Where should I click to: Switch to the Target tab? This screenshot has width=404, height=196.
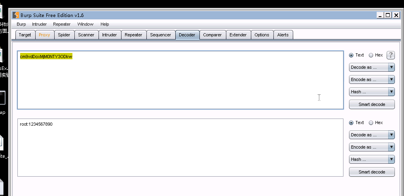point(25,35)
